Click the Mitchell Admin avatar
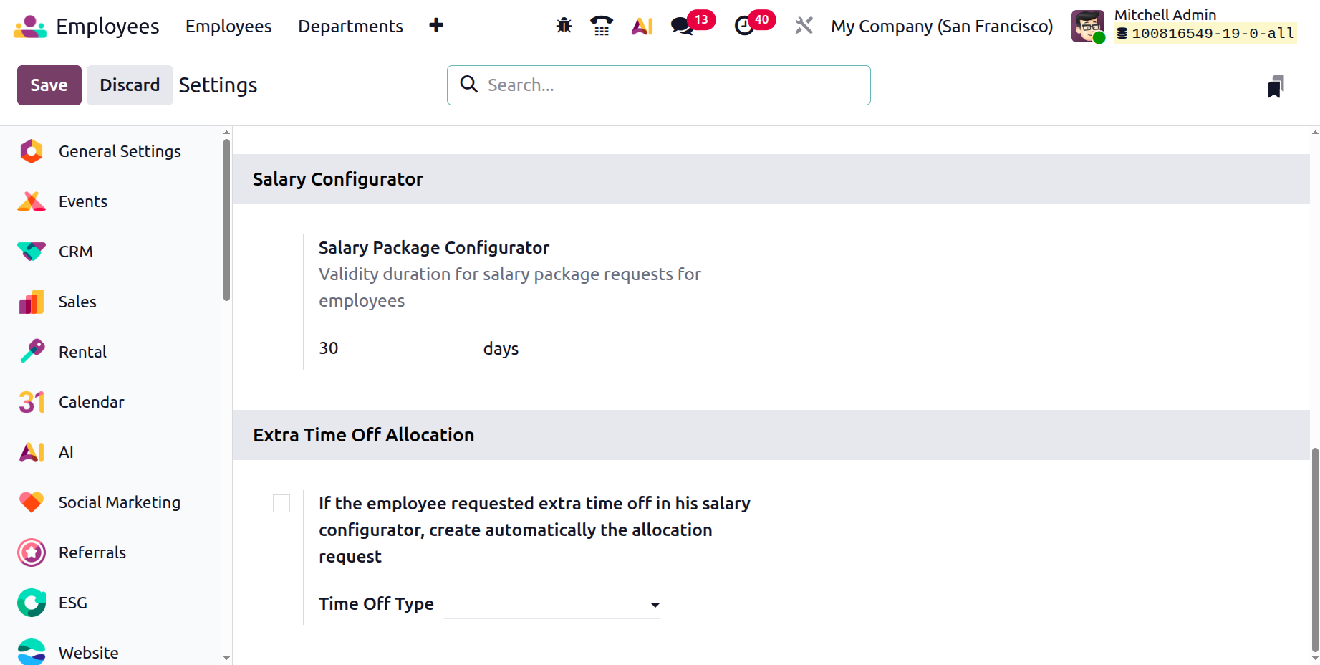Image resolution: width=1320 pixels, height=665 pixels. pyautogui.click(x=1088, y=26)
